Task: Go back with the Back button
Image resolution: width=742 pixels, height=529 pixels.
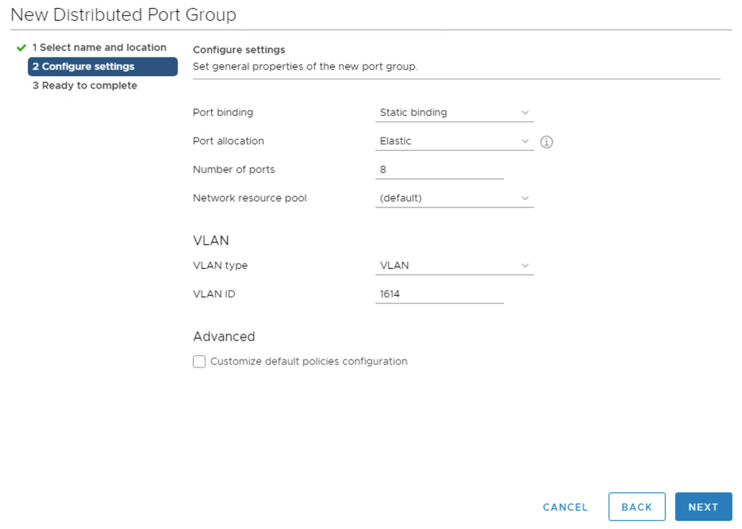Action: pos(636,507)
